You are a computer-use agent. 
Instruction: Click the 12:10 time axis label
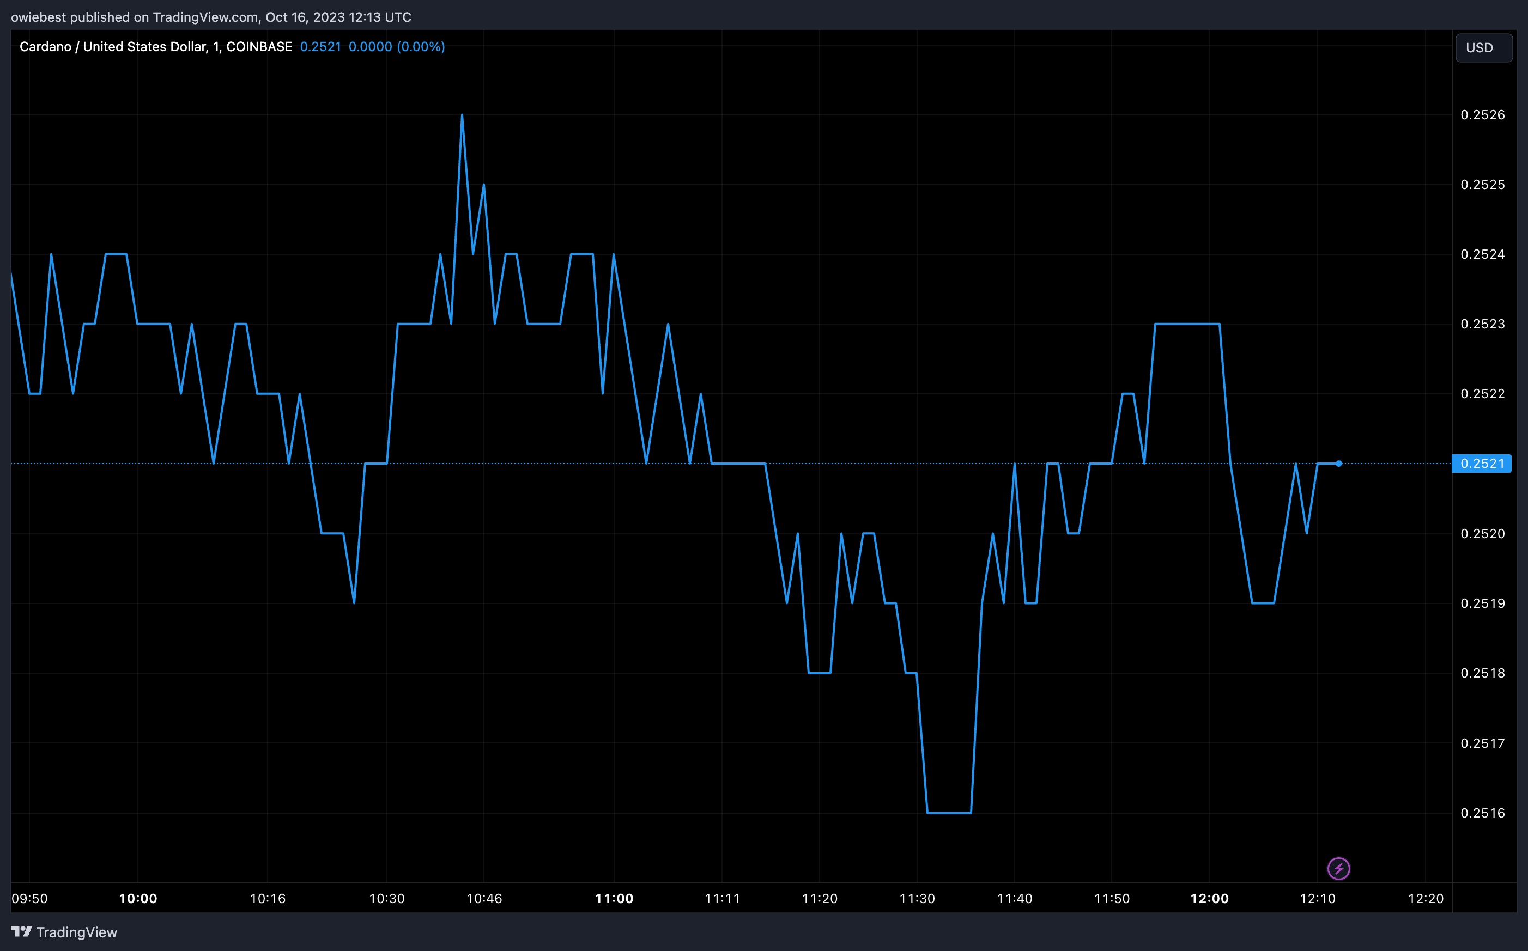coord(1318,898)
